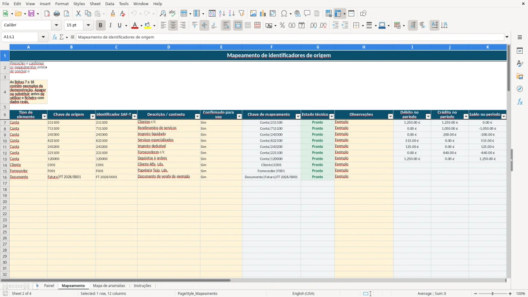Screen dimensions: 528x297
Task: Select the Clone Formatting paintbrush
Action: coord(113,14)
